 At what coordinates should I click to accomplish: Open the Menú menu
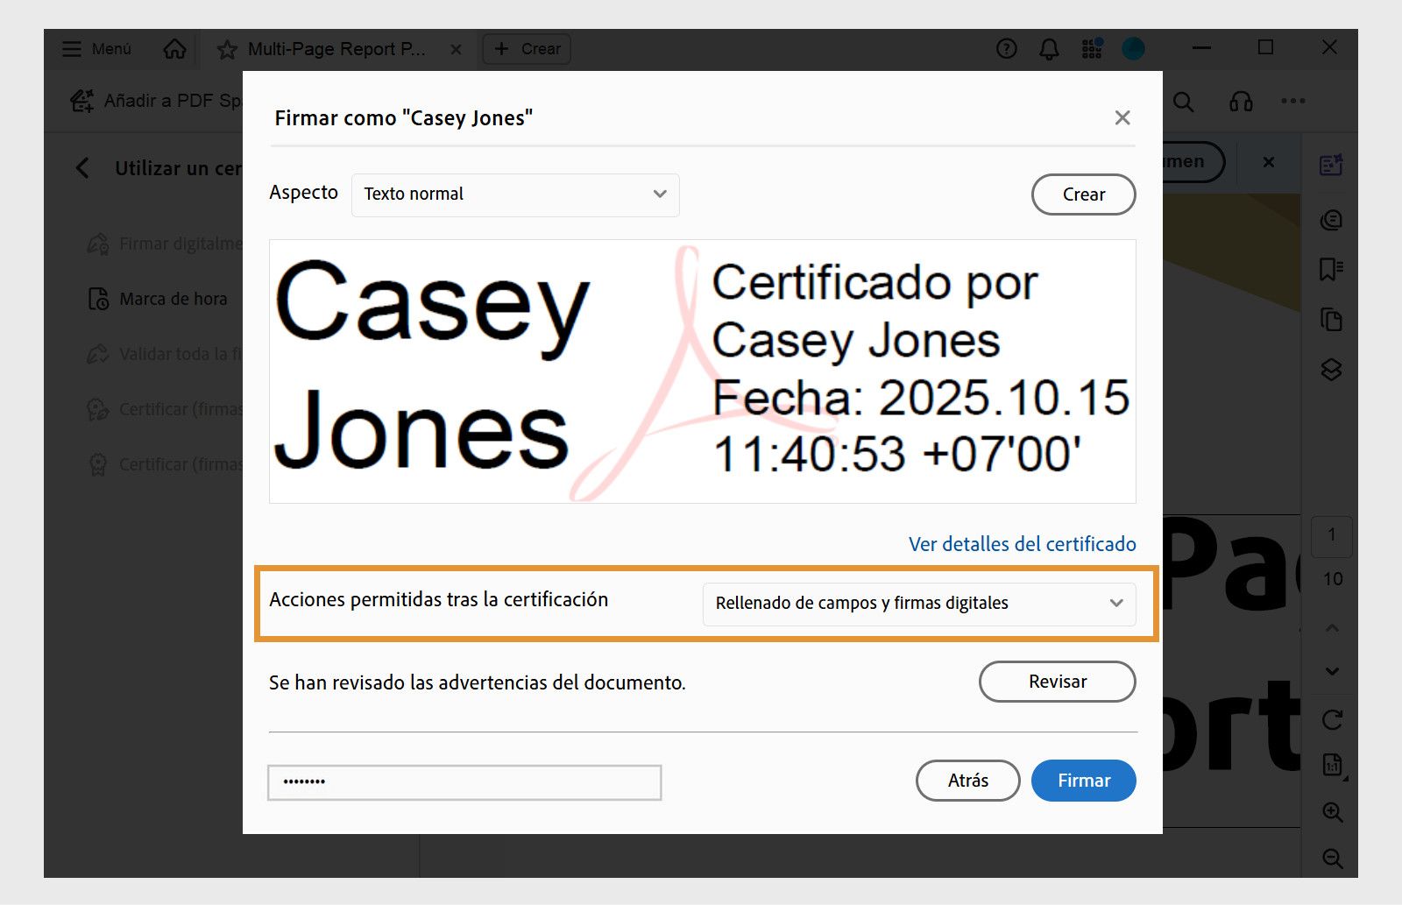[x=96, y=48]
